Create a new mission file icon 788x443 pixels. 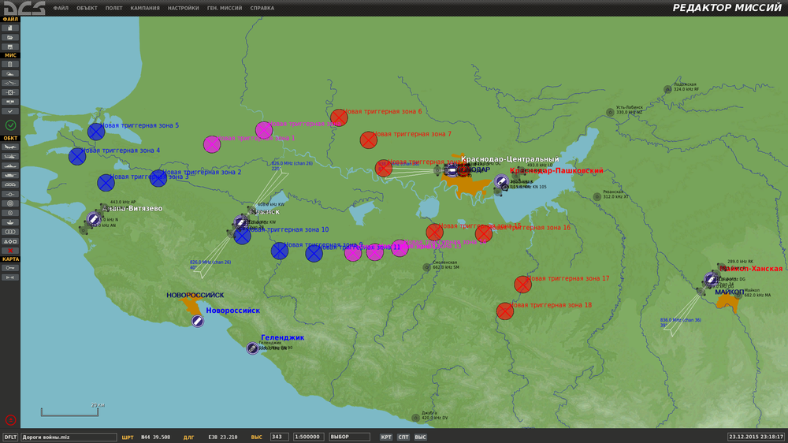10,28
